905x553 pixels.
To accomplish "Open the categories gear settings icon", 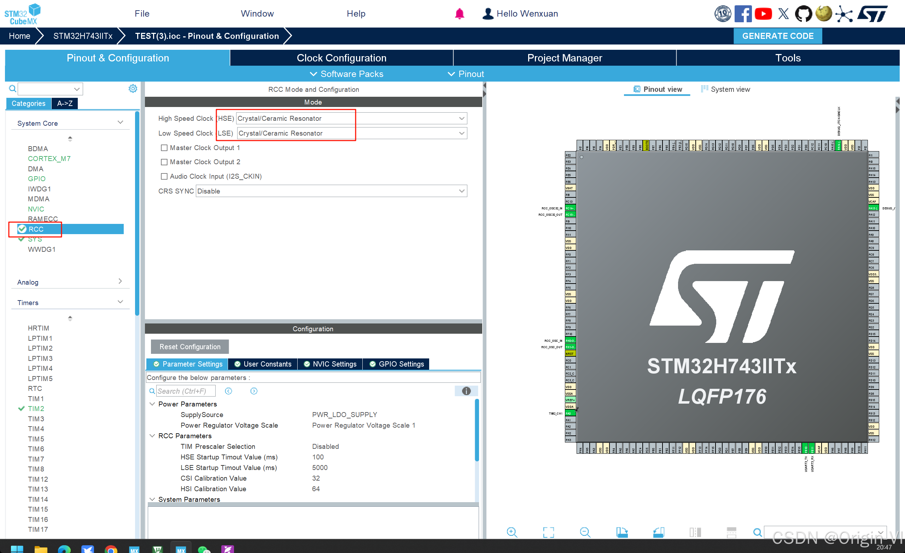I will point(133,88).
